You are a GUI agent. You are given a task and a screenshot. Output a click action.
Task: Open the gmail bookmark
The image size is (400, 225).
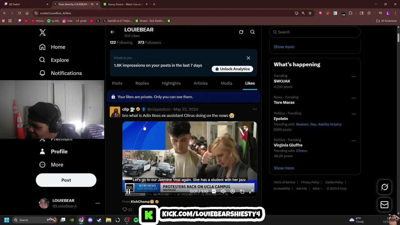tap(81, 21)
